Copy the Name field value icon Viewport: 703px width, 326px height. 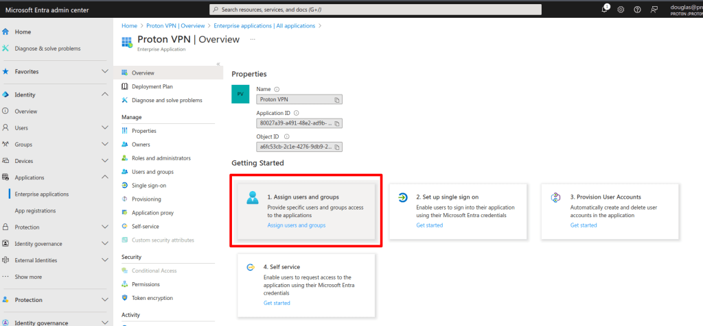337,99
